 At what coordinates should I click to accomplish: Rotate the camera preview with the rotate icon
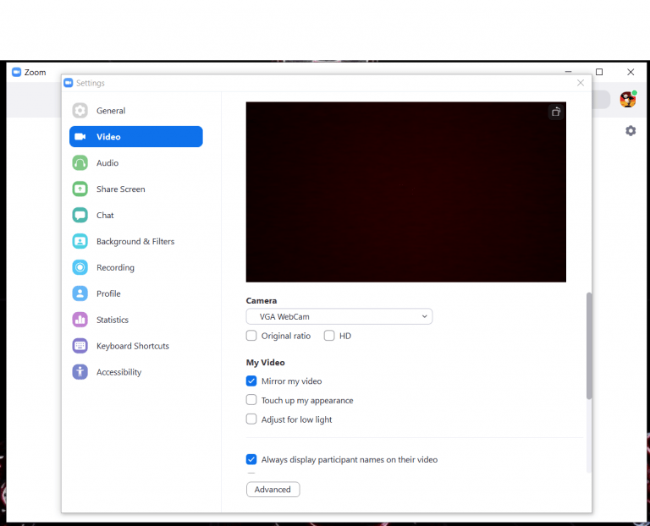click(556, 112)
